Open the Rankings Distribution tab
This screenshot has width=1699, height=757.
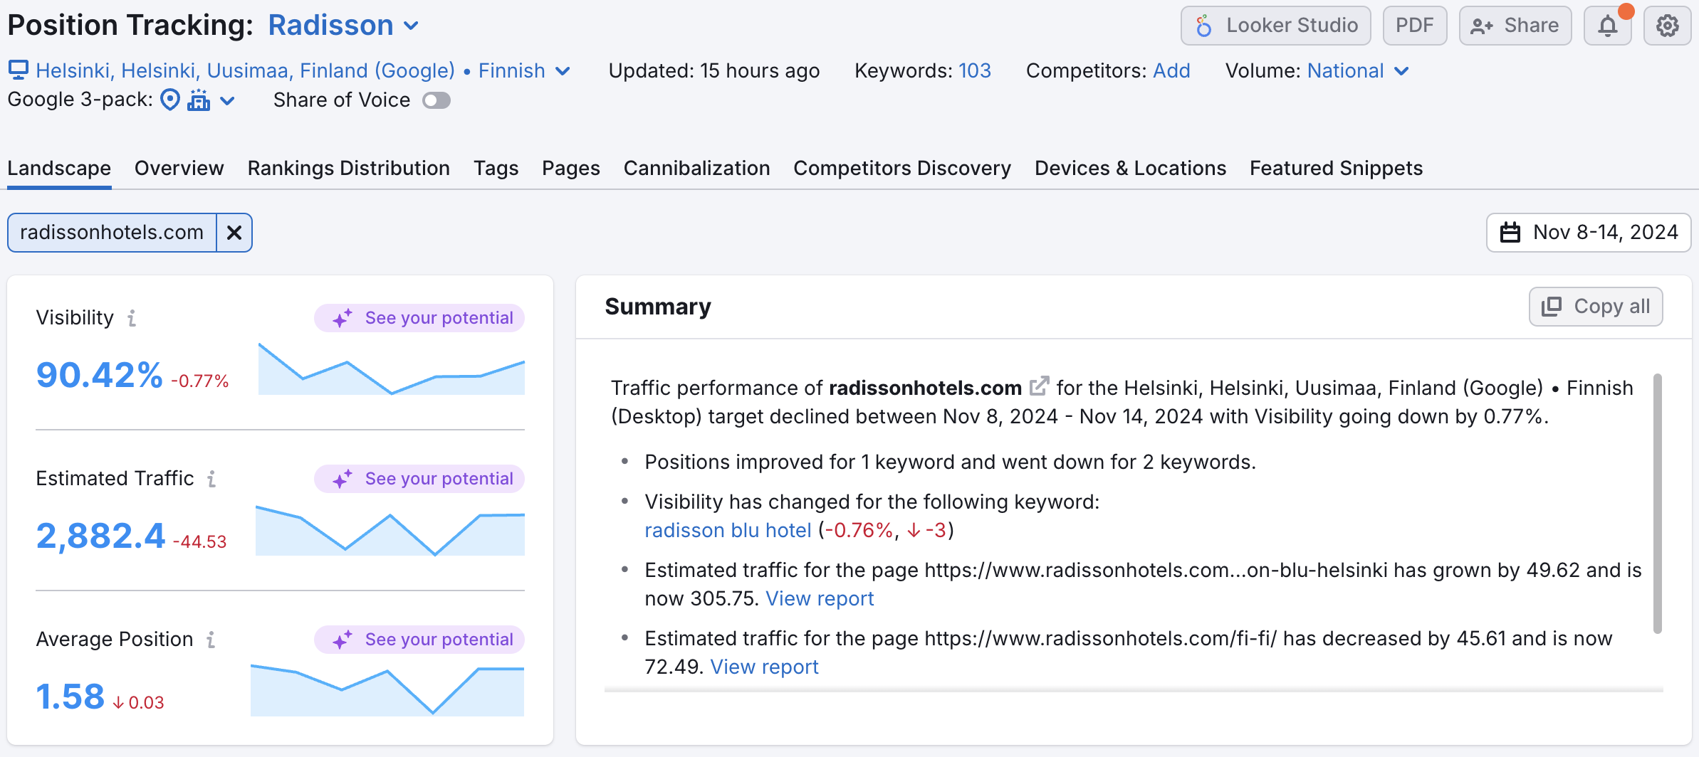point(348,168)
